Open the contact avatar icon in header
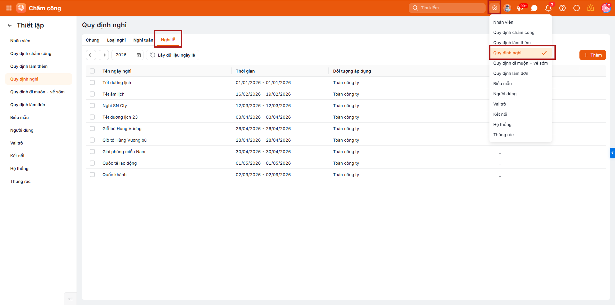This screenshot has height=305, width=615. 507,8
